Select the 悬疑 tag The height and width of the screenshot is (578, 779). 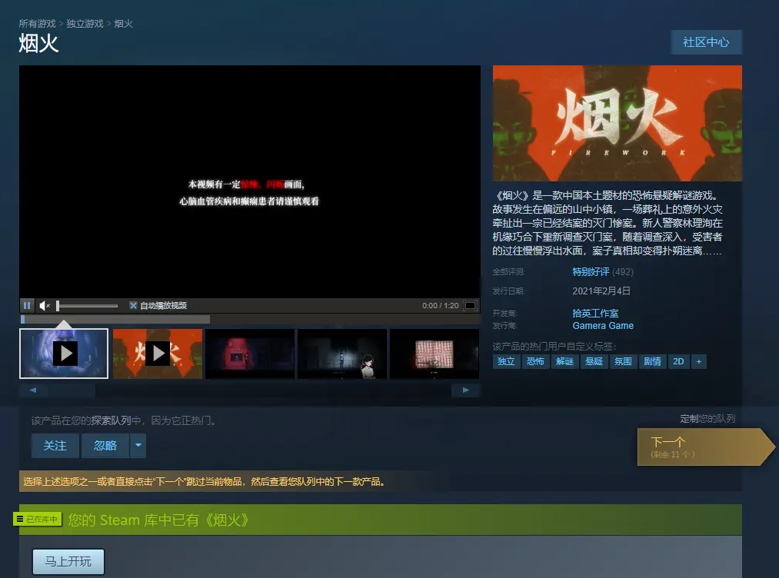pos(594,361)
